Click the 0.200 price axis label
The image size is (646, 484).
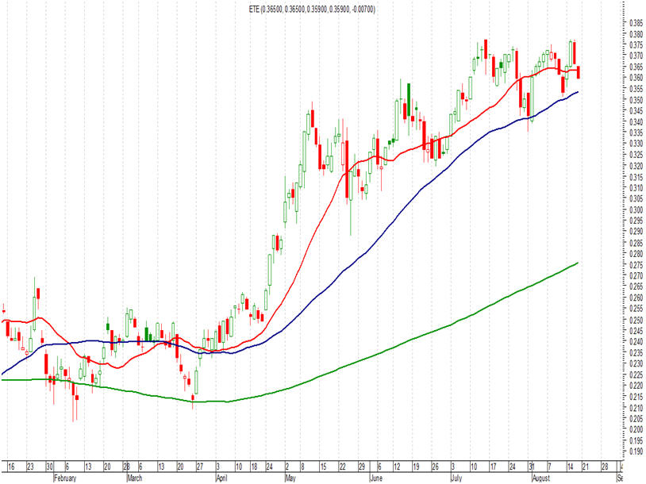(637, 430)
